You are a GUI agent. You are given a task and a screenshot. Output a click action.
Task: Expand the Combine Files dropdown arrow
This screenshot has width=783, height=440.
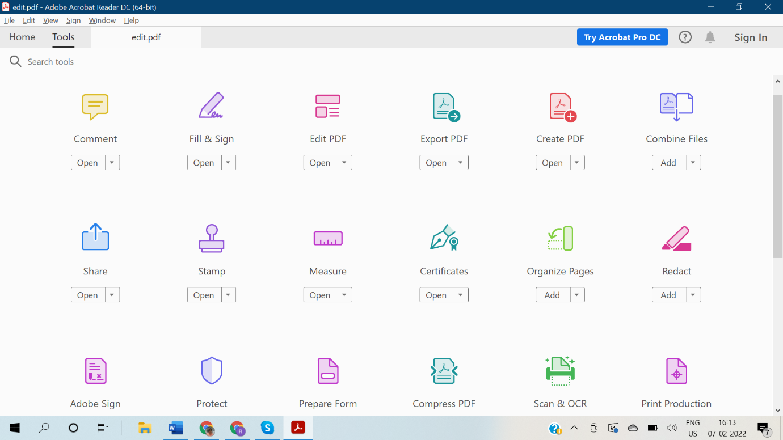point(693,163)
